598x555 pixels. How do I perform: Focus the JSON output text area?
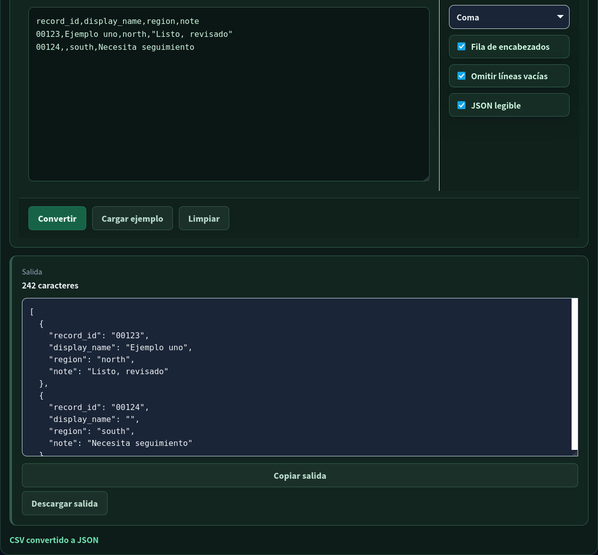coord(297,377)
